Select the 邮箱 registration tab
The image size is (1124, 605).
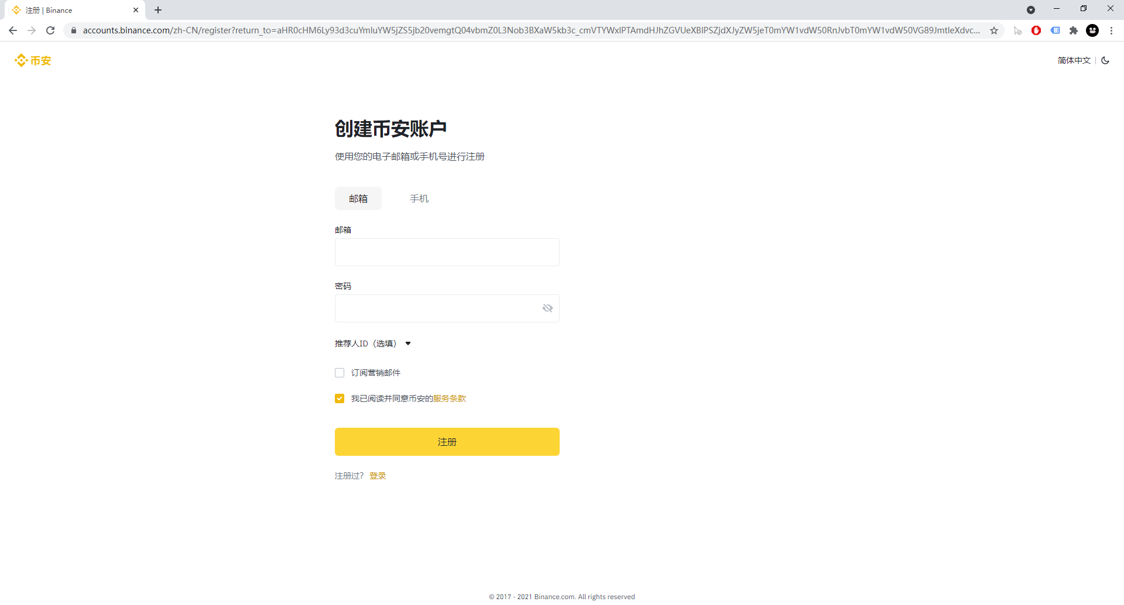coord(358,198)
